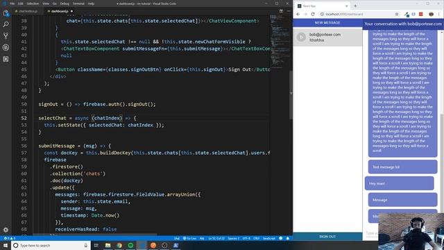This screenshot has width=444, height=250.
Task: Click the 'Test message lol' message bubble
Action: click(402, 167)
